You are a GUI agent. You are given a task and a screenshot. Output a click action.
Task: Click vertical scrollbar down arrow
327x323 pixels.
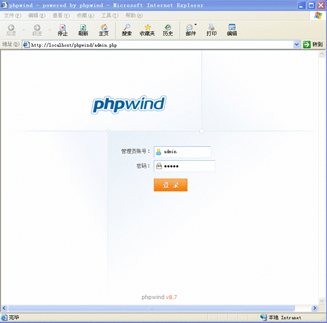(x=322, y=301)
